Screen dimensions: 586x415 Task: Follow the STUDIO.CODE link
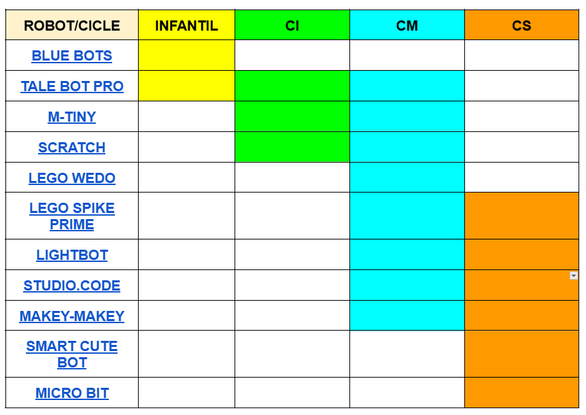coord(71,286)
